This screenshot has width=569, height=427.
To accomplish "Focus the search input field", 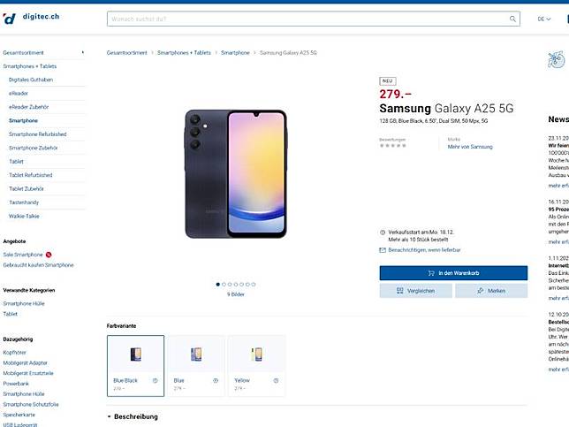I will tap(308, 19).
